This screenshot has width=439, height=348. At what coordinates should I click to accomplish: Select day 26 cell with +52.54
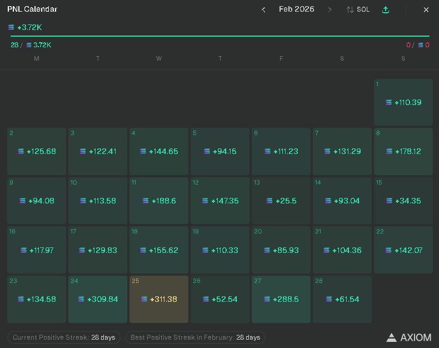(x=220, y=299)
